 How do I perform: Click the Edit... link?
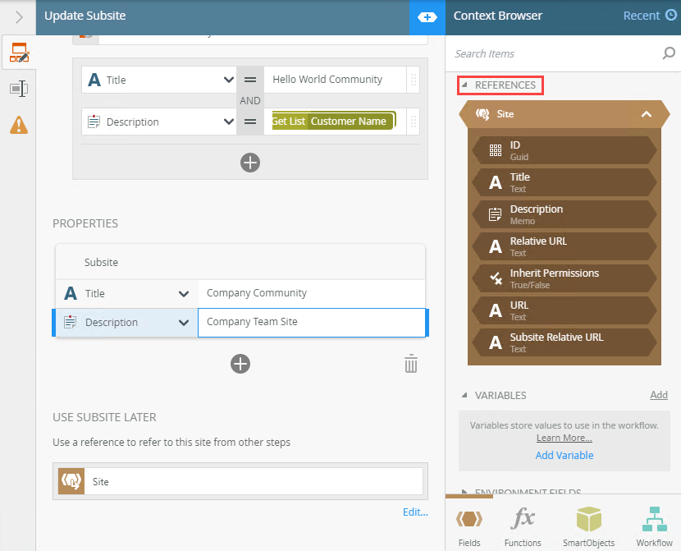coord(415,512)
